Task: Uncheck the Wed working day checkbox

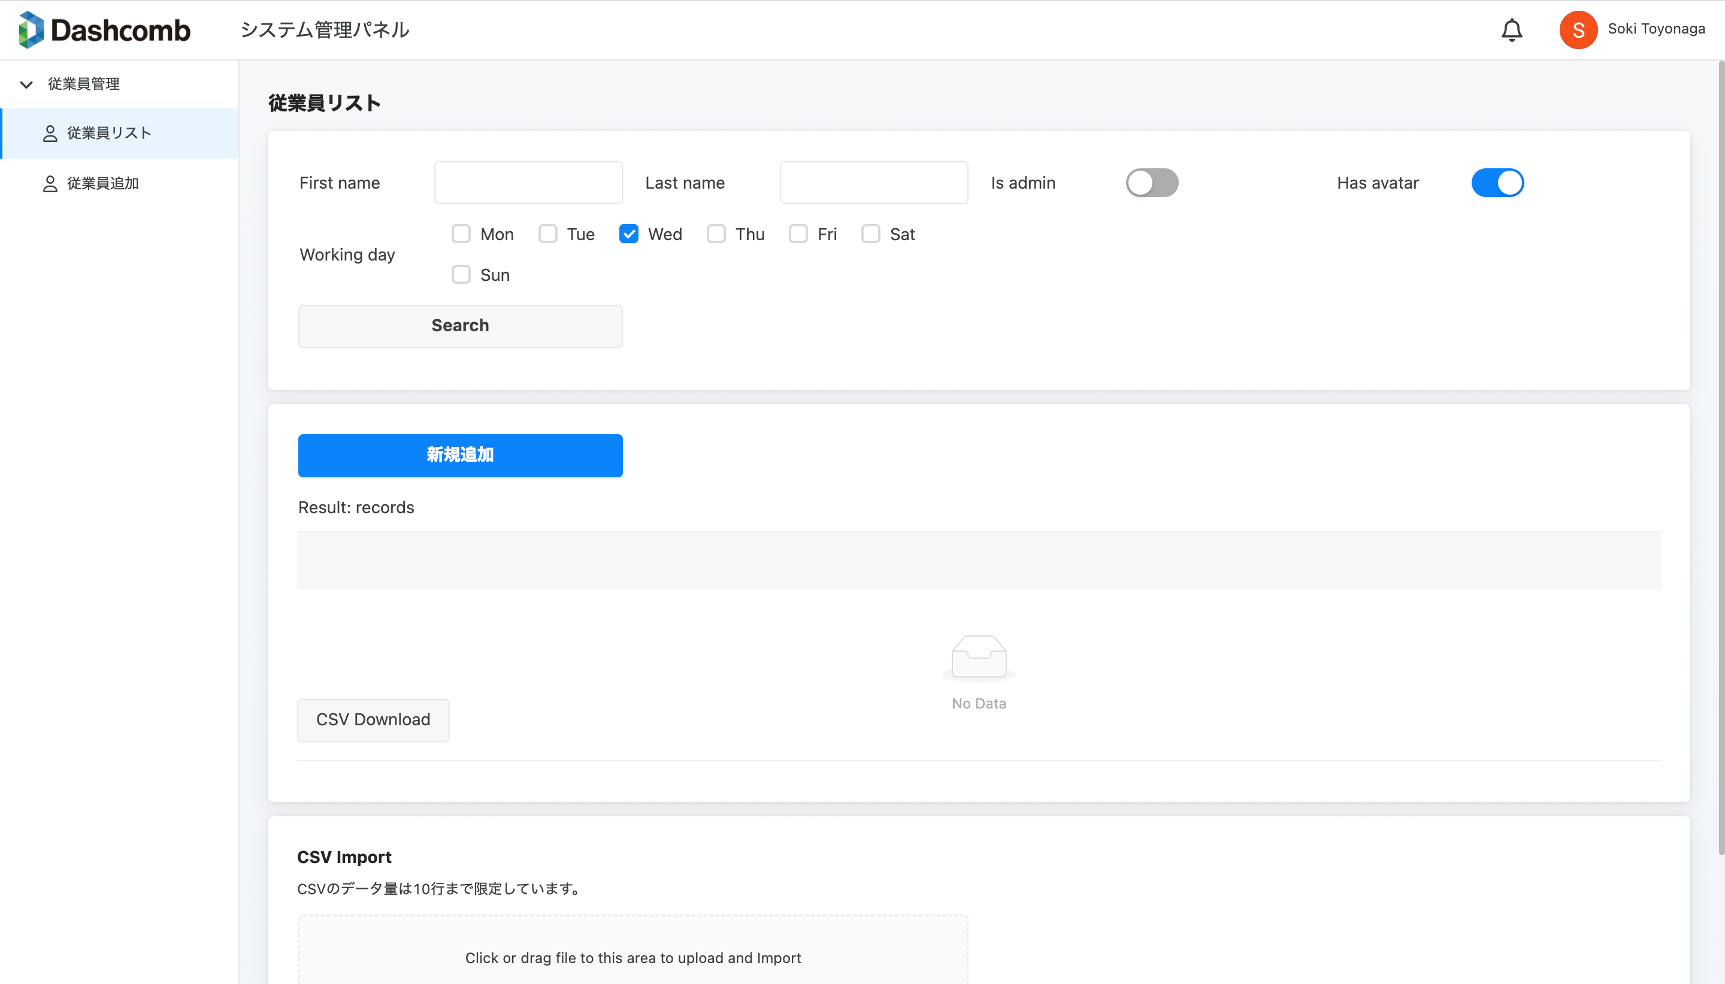Action: tap(628, 234)
